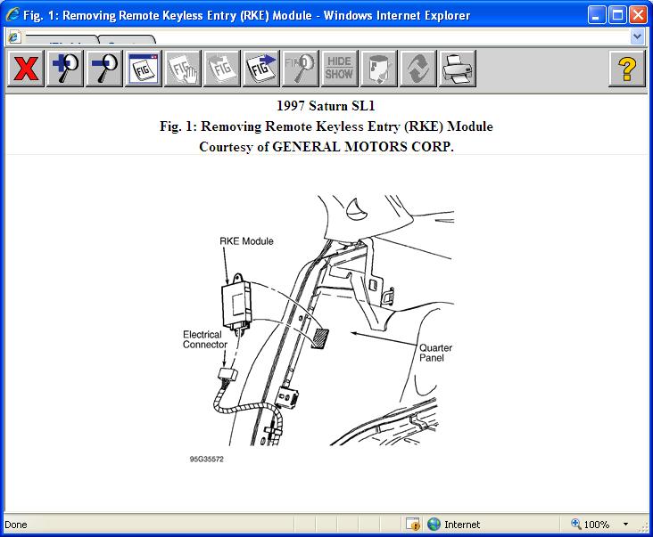Close the Internet Explorer window

[x=638, y=15]
